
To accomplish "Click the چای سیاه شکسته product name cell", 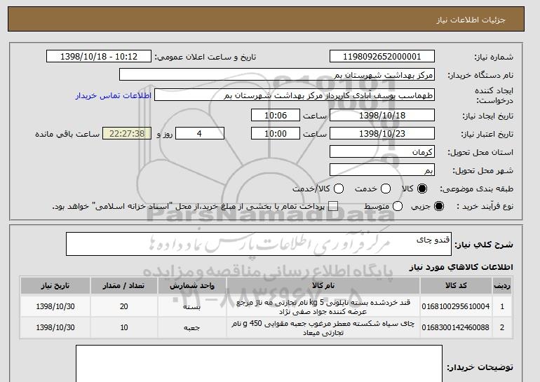I will [323, 327].
